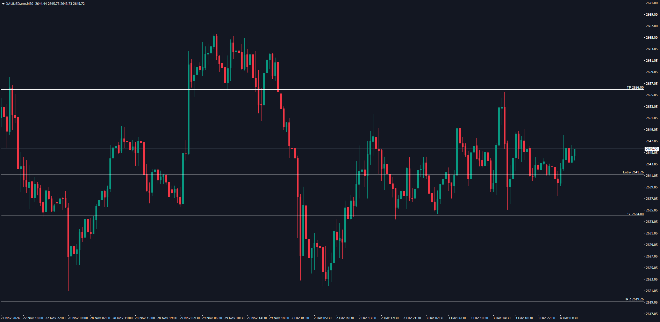660x322 pixels.
Task: Click the 2629.05 price scale label
Action: point(652,245)
